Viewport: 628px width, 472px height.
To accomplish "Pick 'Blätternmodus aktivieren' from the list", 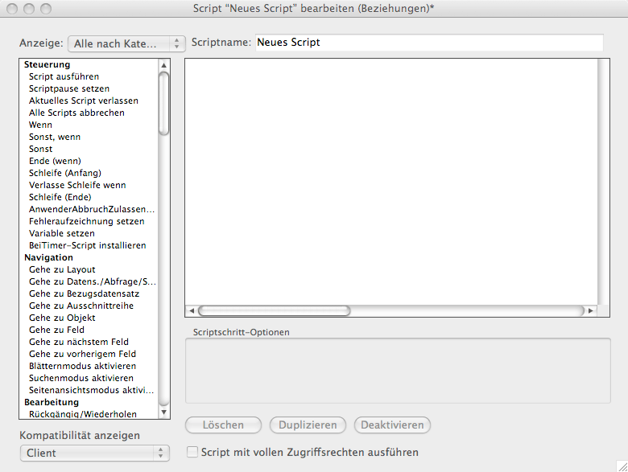I will [x=82, y=366].
